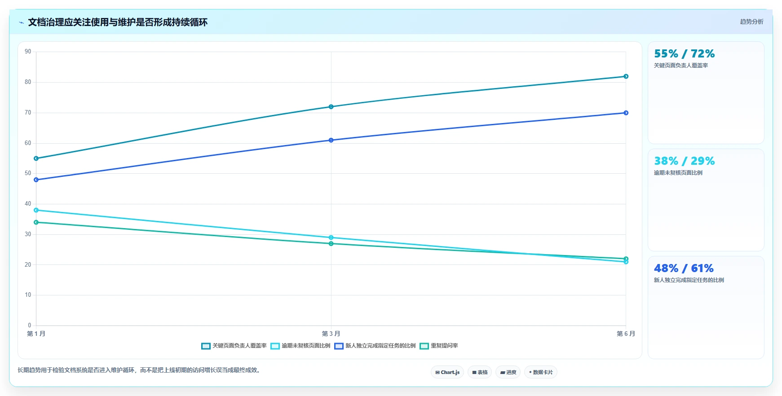The width and height of the screenshot is (782, 396).
Task: Click the 新人独立完成指定任务的比例 card caption
Action: (689, 280)
